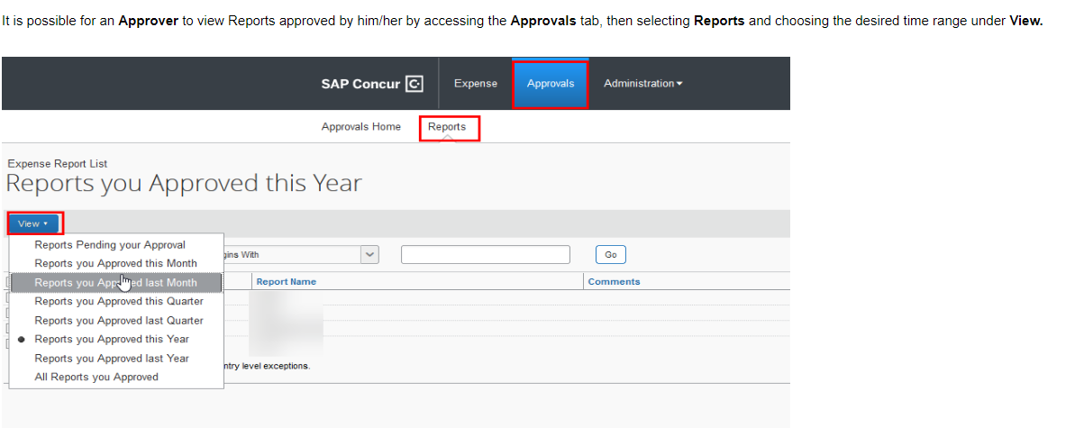Select the checked Reports you Approved this Year option

pyautogui.click(x=112, y=340)
